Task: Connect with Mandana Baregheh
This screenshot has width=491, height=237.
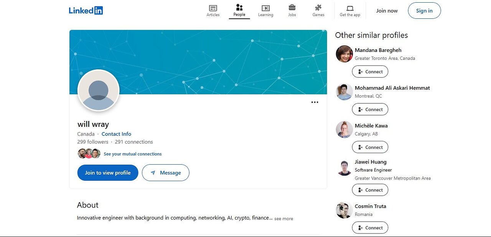Action: 370,72
